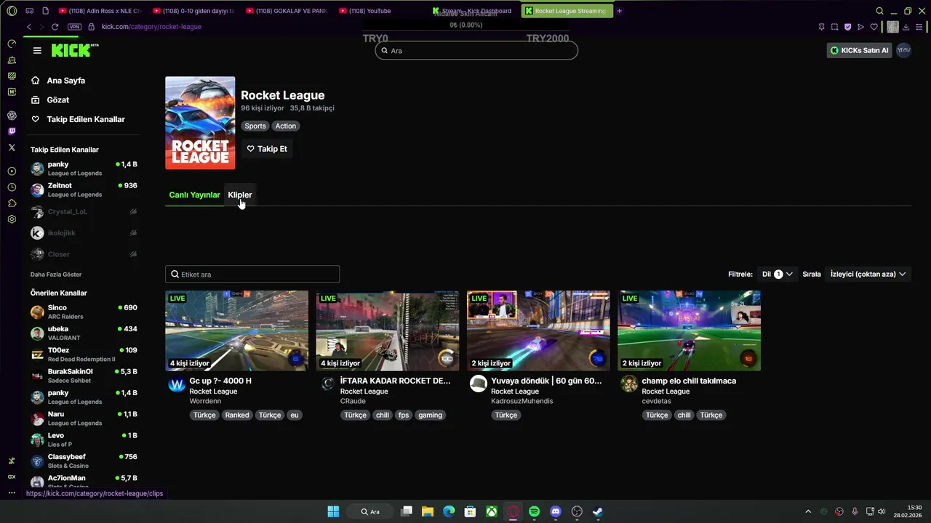Viewport: 931px width, 523px height.
Task: Click the Sports category tag
Action: coord(255,126)
